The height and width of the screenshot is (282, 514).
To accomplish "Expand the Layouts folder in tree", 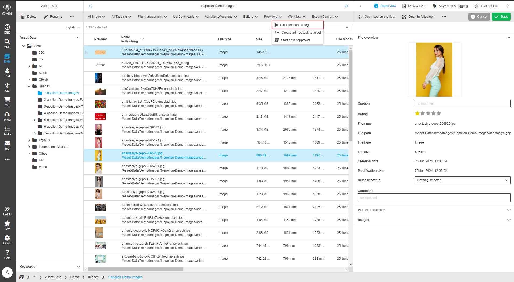I will [29, 140].
